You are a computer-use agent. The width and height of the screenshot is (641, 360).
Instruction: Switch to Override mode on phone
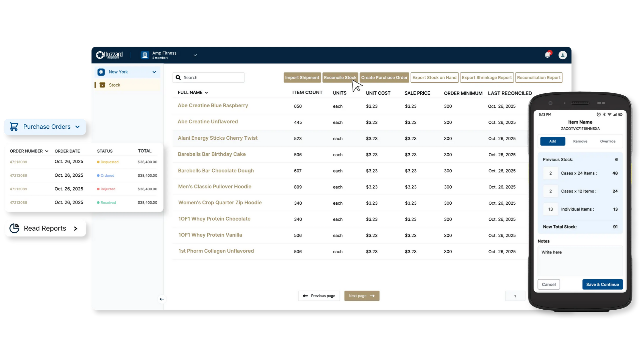pos(608,141)
